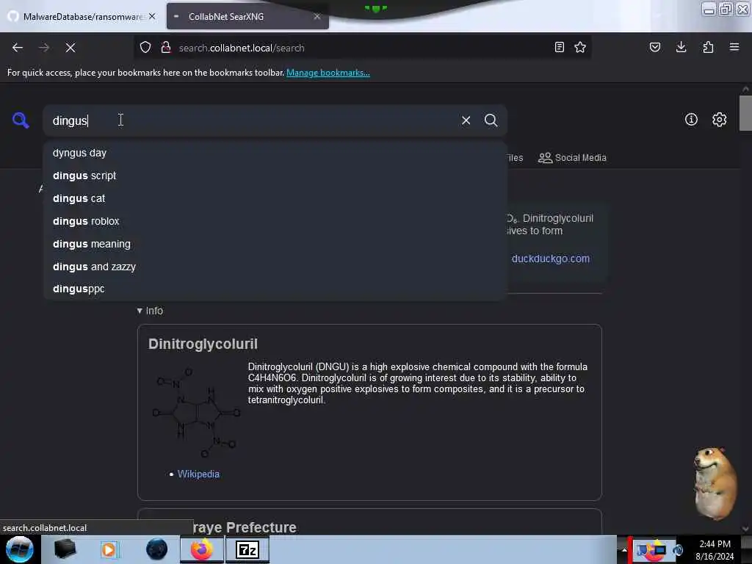This screenshot has width=752, height=564.
Task: Click the Dinitroglycoluril heading
Action: point(203,344)
